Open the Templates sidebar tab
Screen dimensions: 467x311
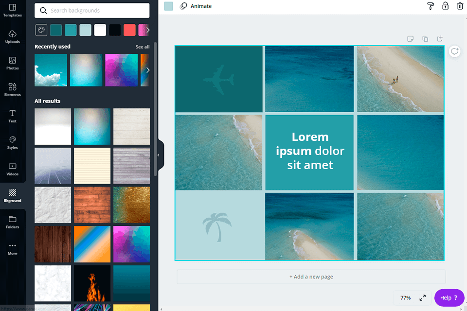(x=13, y=11)
